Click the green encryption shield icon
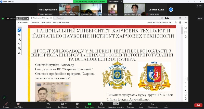Image resolution: width=204 pixels, height=109 pixels. point(3,18)
